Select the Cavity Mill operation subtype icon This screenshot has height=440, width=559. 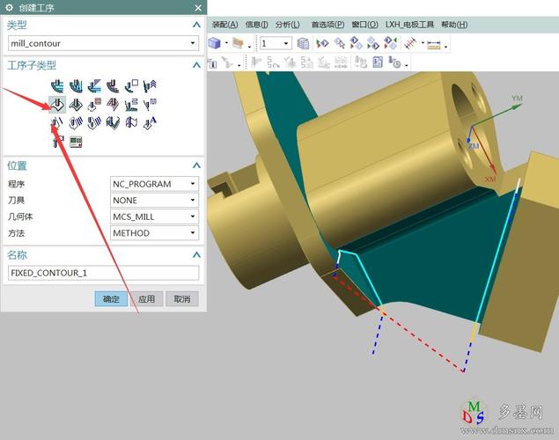[x=57, y=85]
